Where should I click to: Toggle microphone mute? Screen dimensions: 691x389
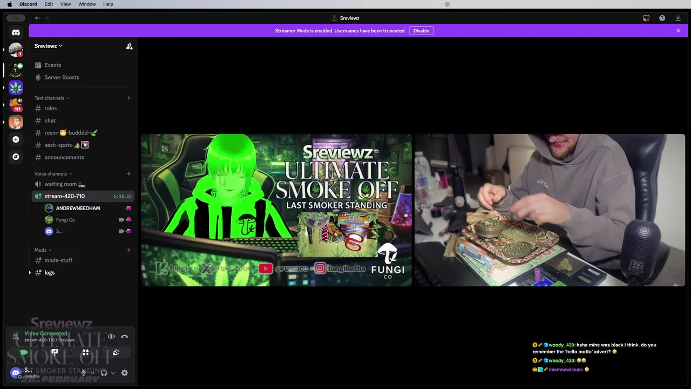click(83, 373)
